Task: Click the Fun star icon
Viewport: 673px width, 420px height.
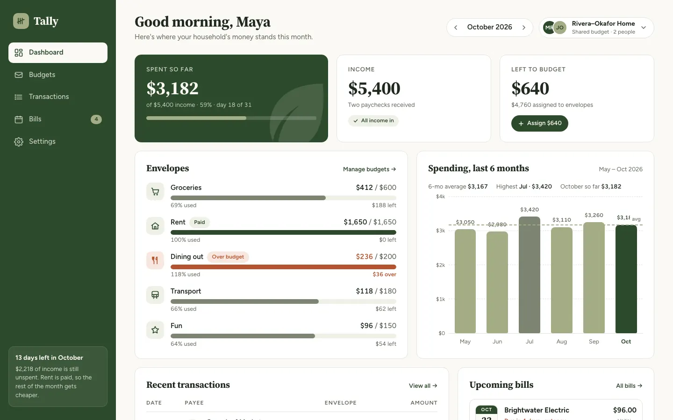Action: (x=155, y=330)
